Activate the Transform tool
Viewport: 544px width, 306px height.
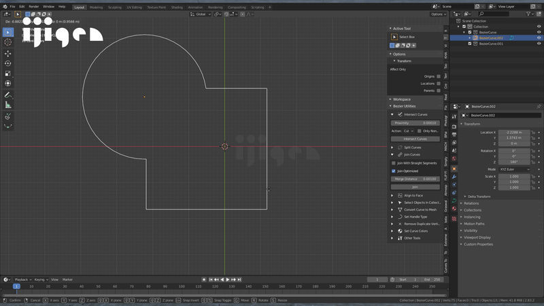(x=8, y=84)
